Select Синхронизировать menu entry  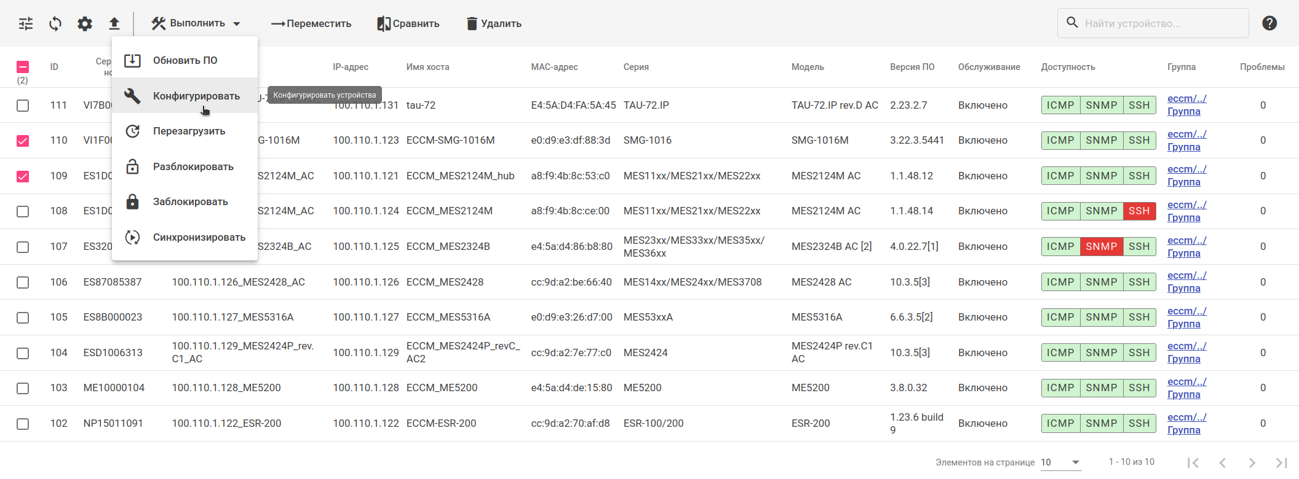[x=199, y=238]
